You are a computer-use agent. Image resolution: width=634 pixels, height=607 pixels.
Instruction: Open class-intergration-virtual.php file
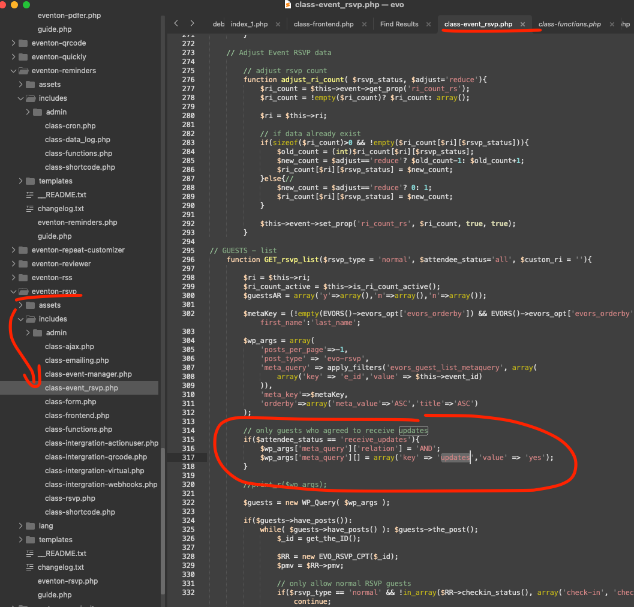(95, 471)
